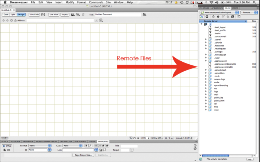Image resolution: width=260 pixels, height=162 pixels.
Task: Open the Commands menu
Action: (95, 2)
